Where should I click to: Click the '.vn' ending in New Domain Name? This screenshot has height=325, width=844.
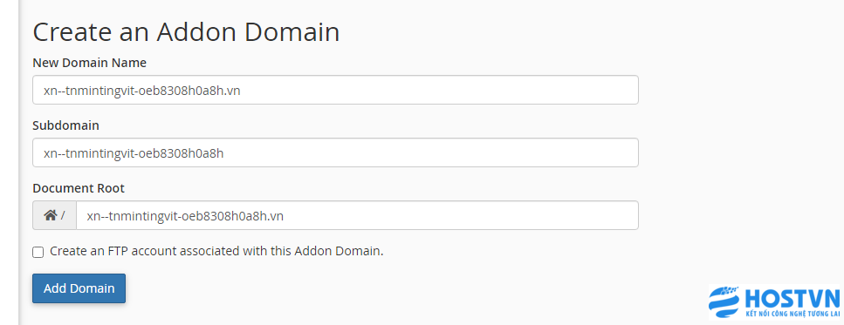point(232,91)
